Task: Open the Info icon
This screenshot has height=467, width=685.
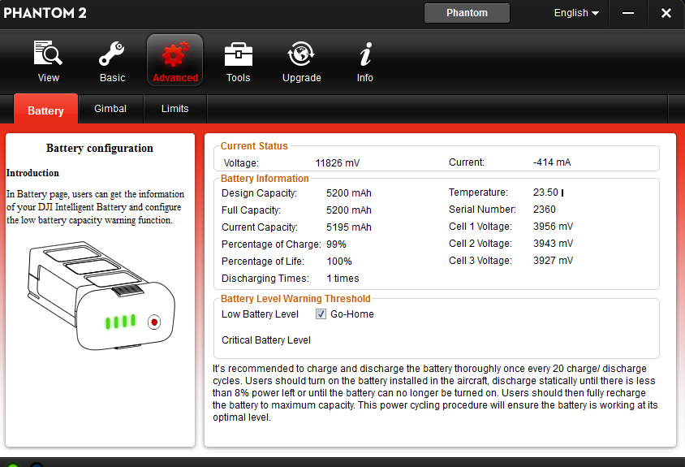Action: 365,54
